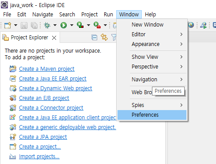Toggle Link with Editor in Project Explorer
The height and width of the screenshot is (164, 216).
(104, 37)
